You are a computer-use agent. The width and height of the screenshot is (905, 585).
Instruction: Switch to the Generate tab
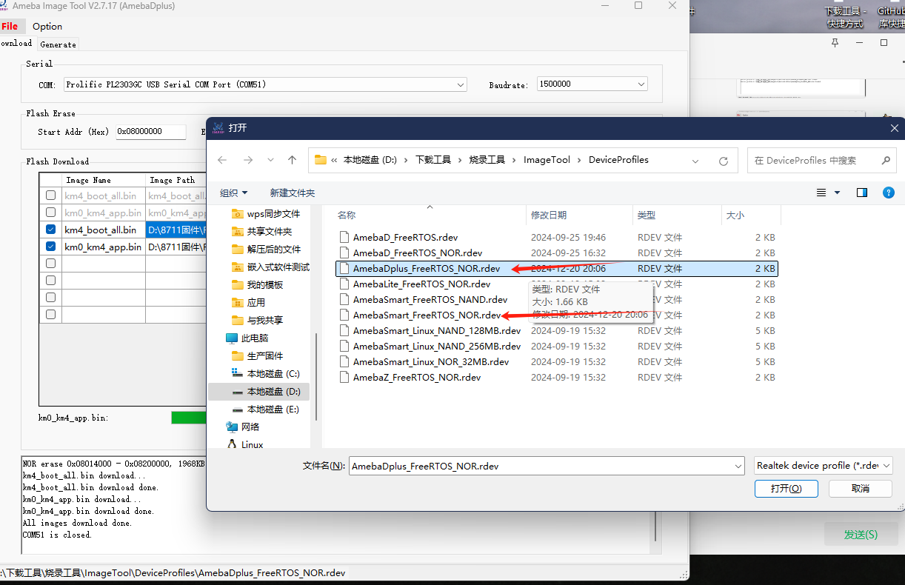(x=57, y=44)
